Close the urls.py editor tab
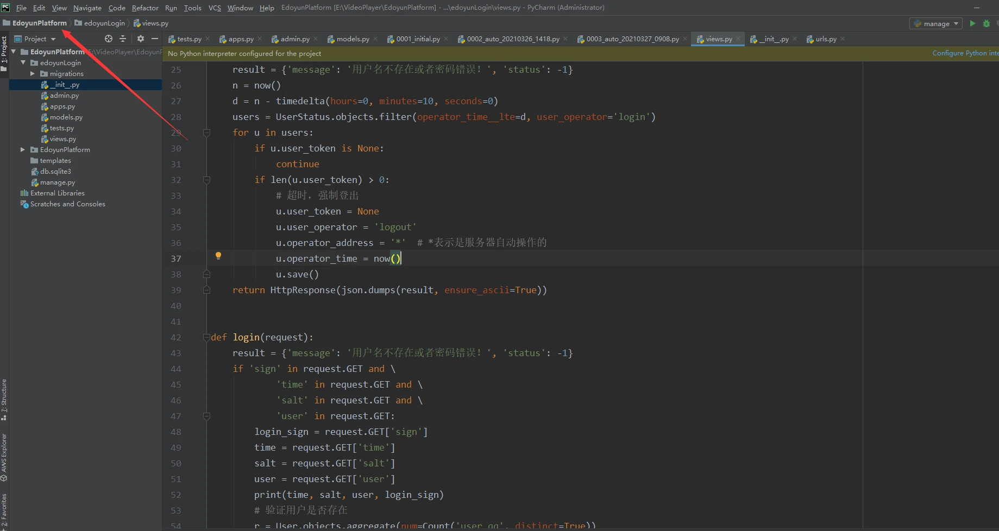999x531 pixels. pyautogui.click(x=843, y=39)
